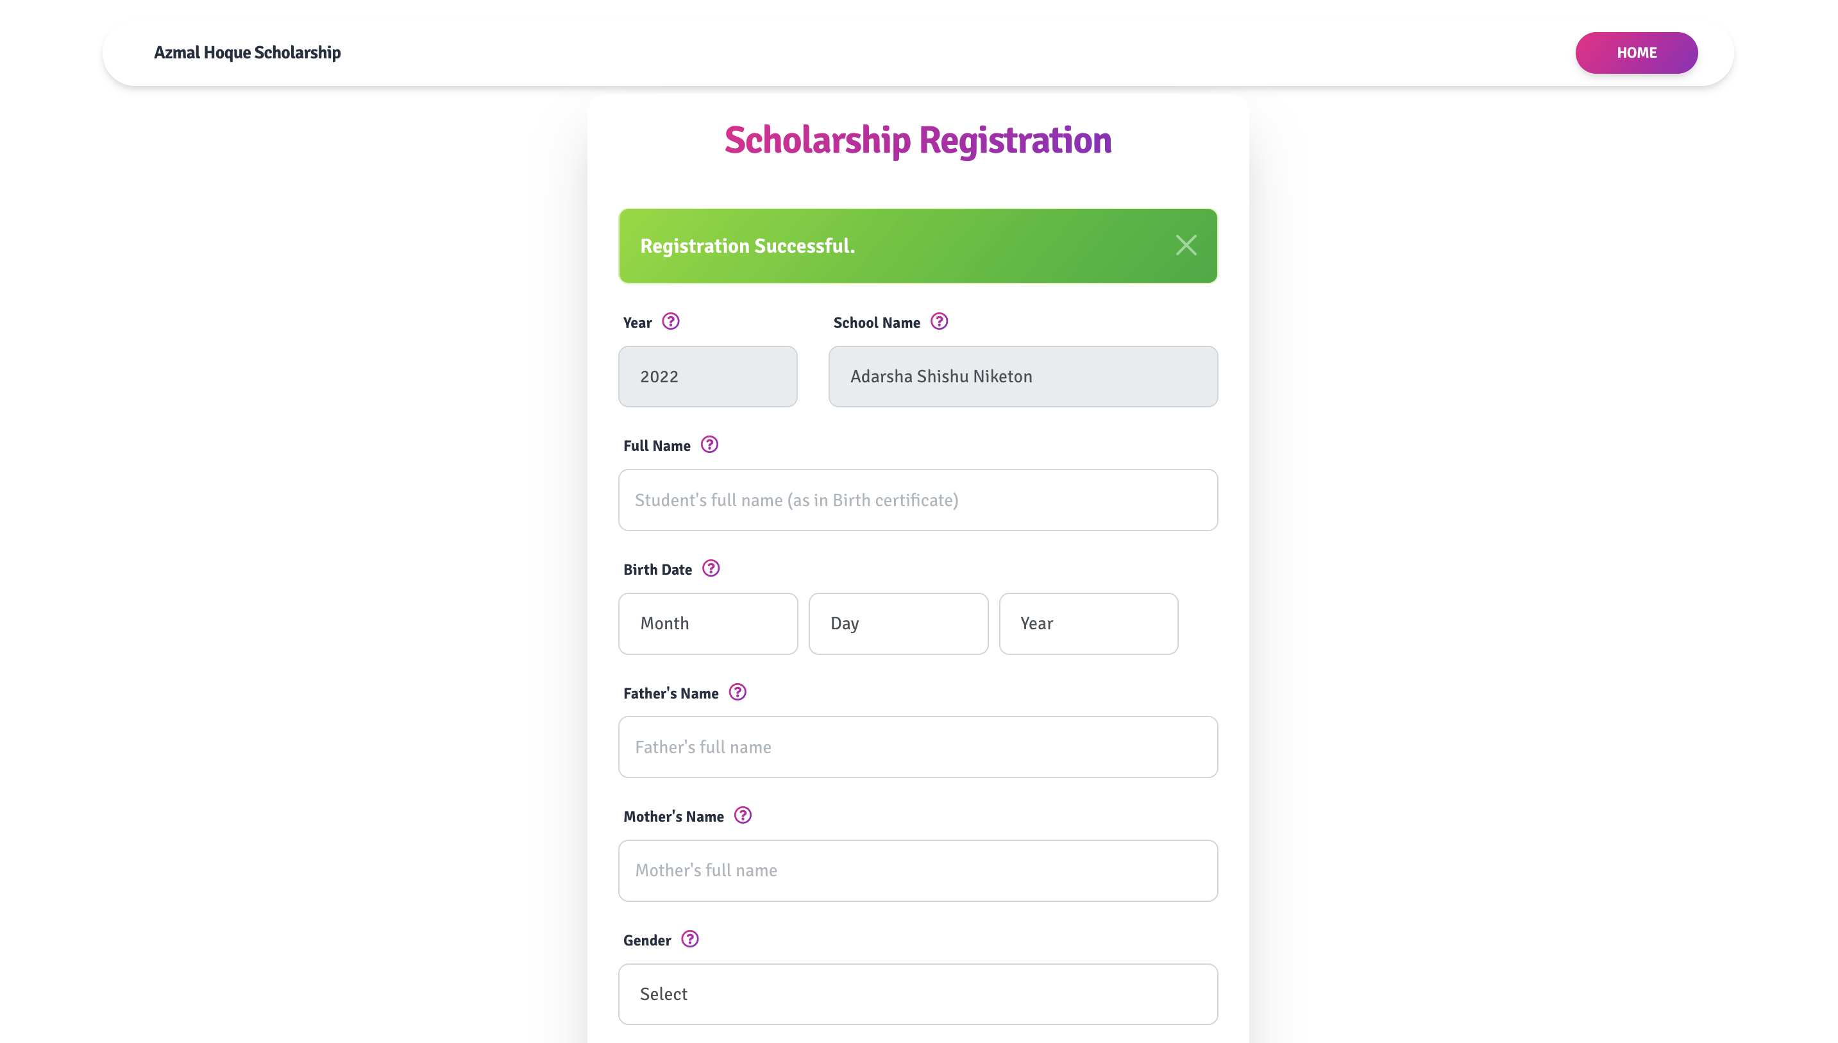Show the Father's Name help icon
1838x1043 pixels.
[x=737, y=693]
